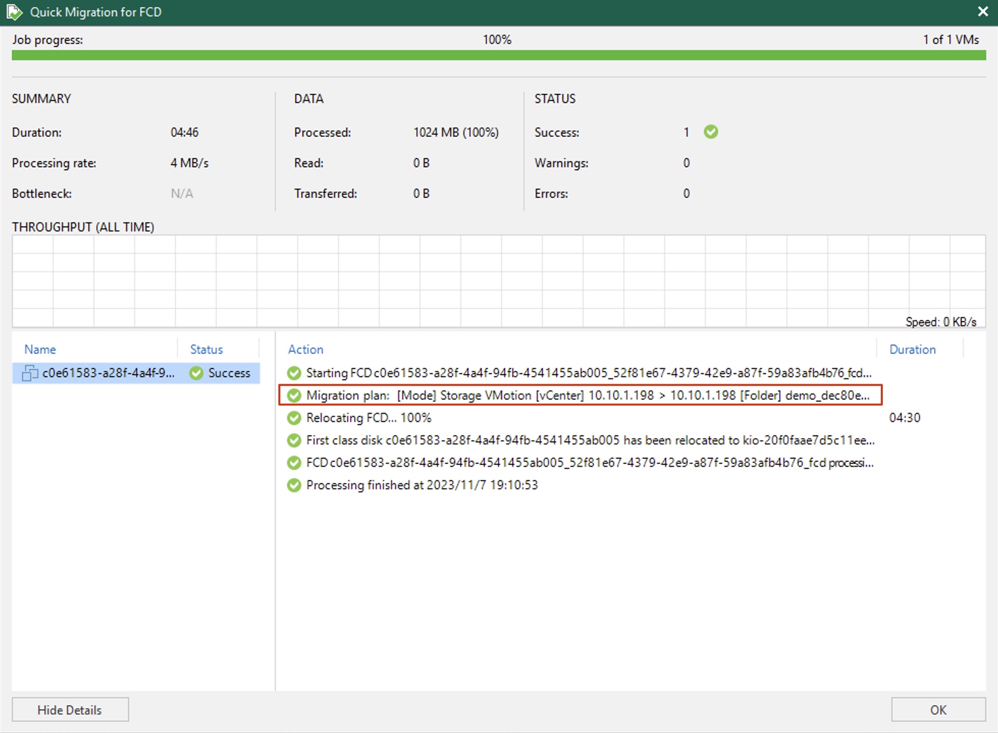The height and width of the screenshot is (733, 998).
Task: Close the Quick Migration for FCD window
Action: tap(983, 12)
